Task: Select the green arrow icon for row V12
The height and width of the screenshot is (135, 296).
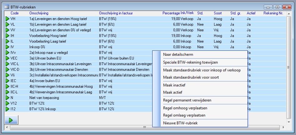Action: click(8, 103)
